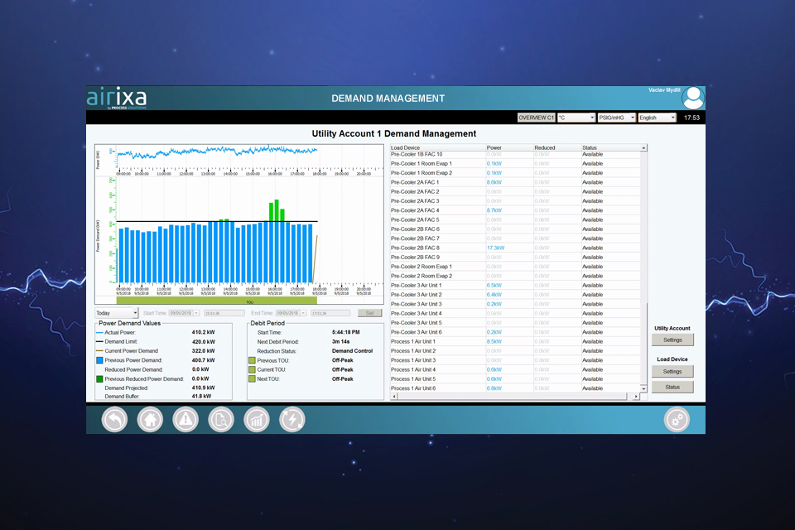The width and height of the screenshot is (795, 530).
Task: Open the English language dropdown
Action: click(x=657, y=118)
